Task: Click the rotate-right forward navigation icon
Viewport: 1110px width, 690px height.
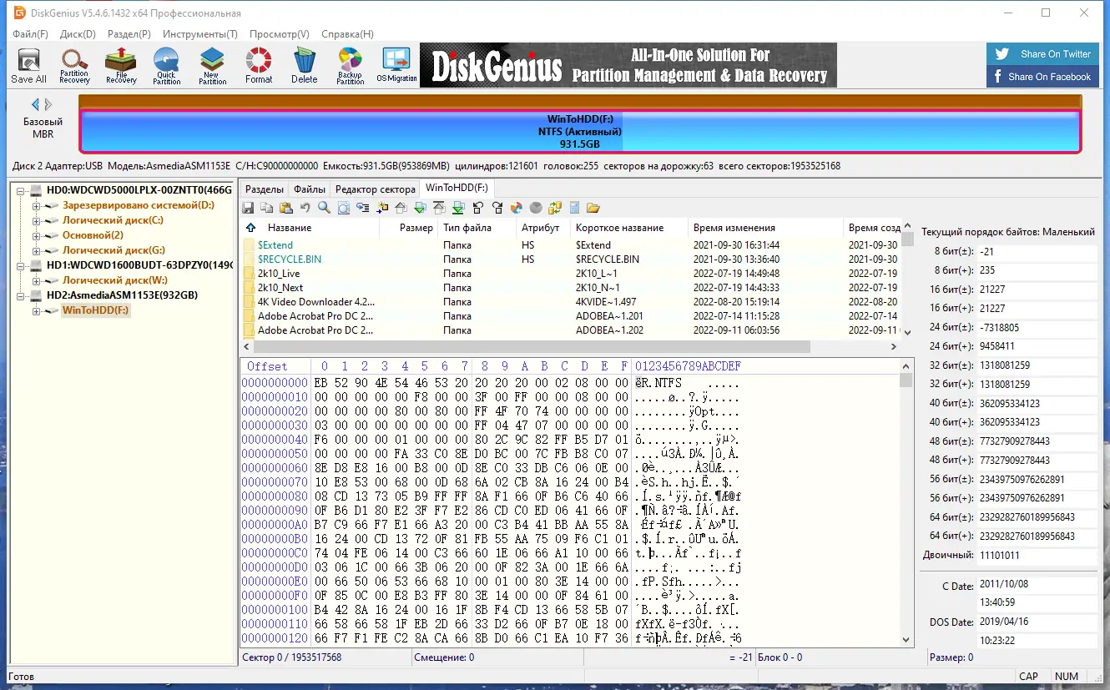Action: (497, 208)
